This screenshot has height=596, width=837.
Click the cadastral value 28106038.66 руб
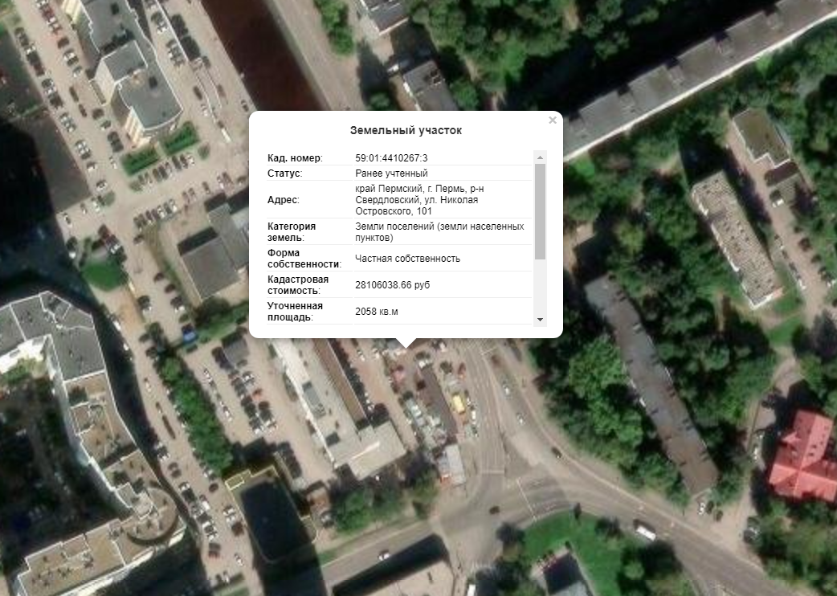(398, 285)
